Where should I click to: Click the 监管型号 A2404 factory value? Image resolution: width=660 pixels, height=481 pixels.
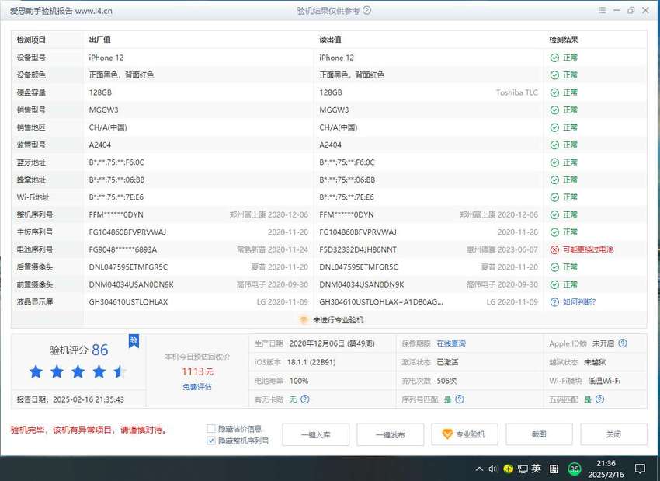pos(99,145)
